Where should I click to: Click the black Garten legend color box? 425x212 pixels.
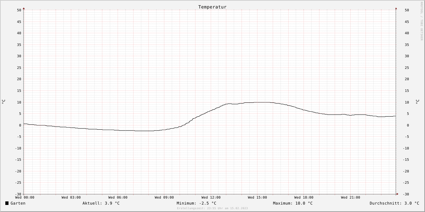click(7, 203)
